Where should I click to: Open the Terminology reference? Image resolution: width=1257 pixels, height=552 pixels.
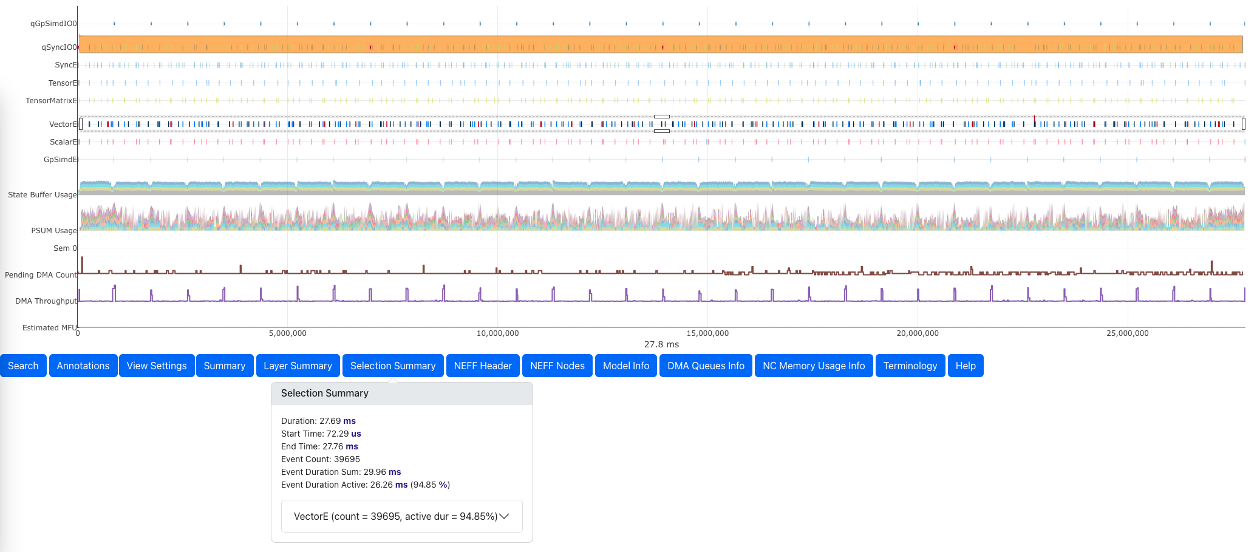[910, 366]
